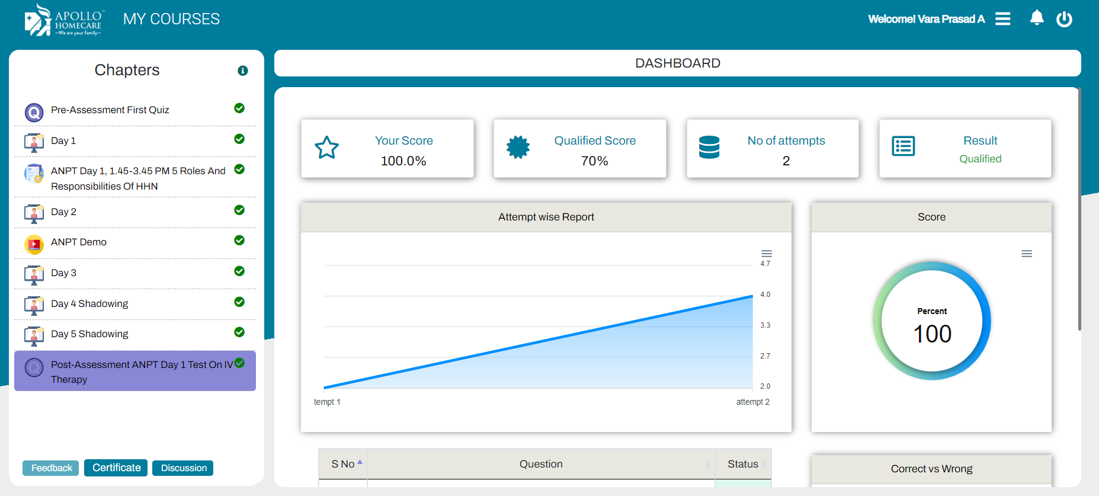This screenshot has width=1099, height=496.
Task: Open the hamburger menu beside welcome text
Action: 1002,19
